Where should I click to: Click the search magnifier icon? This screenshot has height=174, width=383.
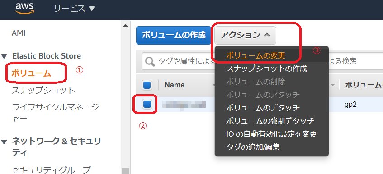coord(150,61)
